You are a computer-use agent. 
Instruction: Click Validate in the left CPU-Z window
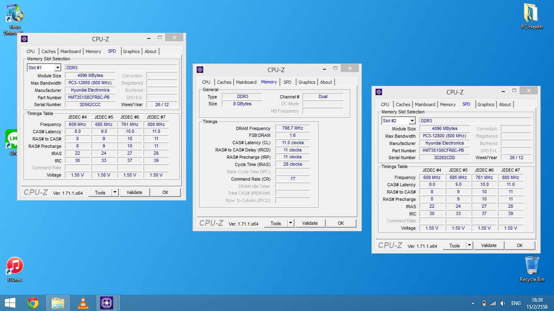[134, 192]
